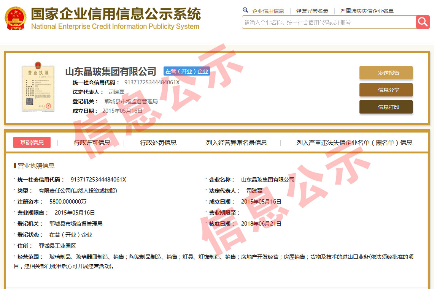Viewport: 434px width, 289px height.
Task: Click the 在营(开业)企业 status badge
Action: click(x=186, y=71)
